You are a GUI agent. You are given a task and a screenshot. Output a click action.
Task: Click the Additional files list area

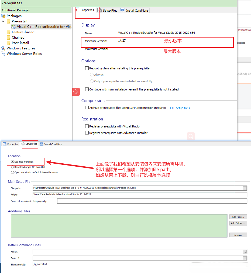[119, 226]
